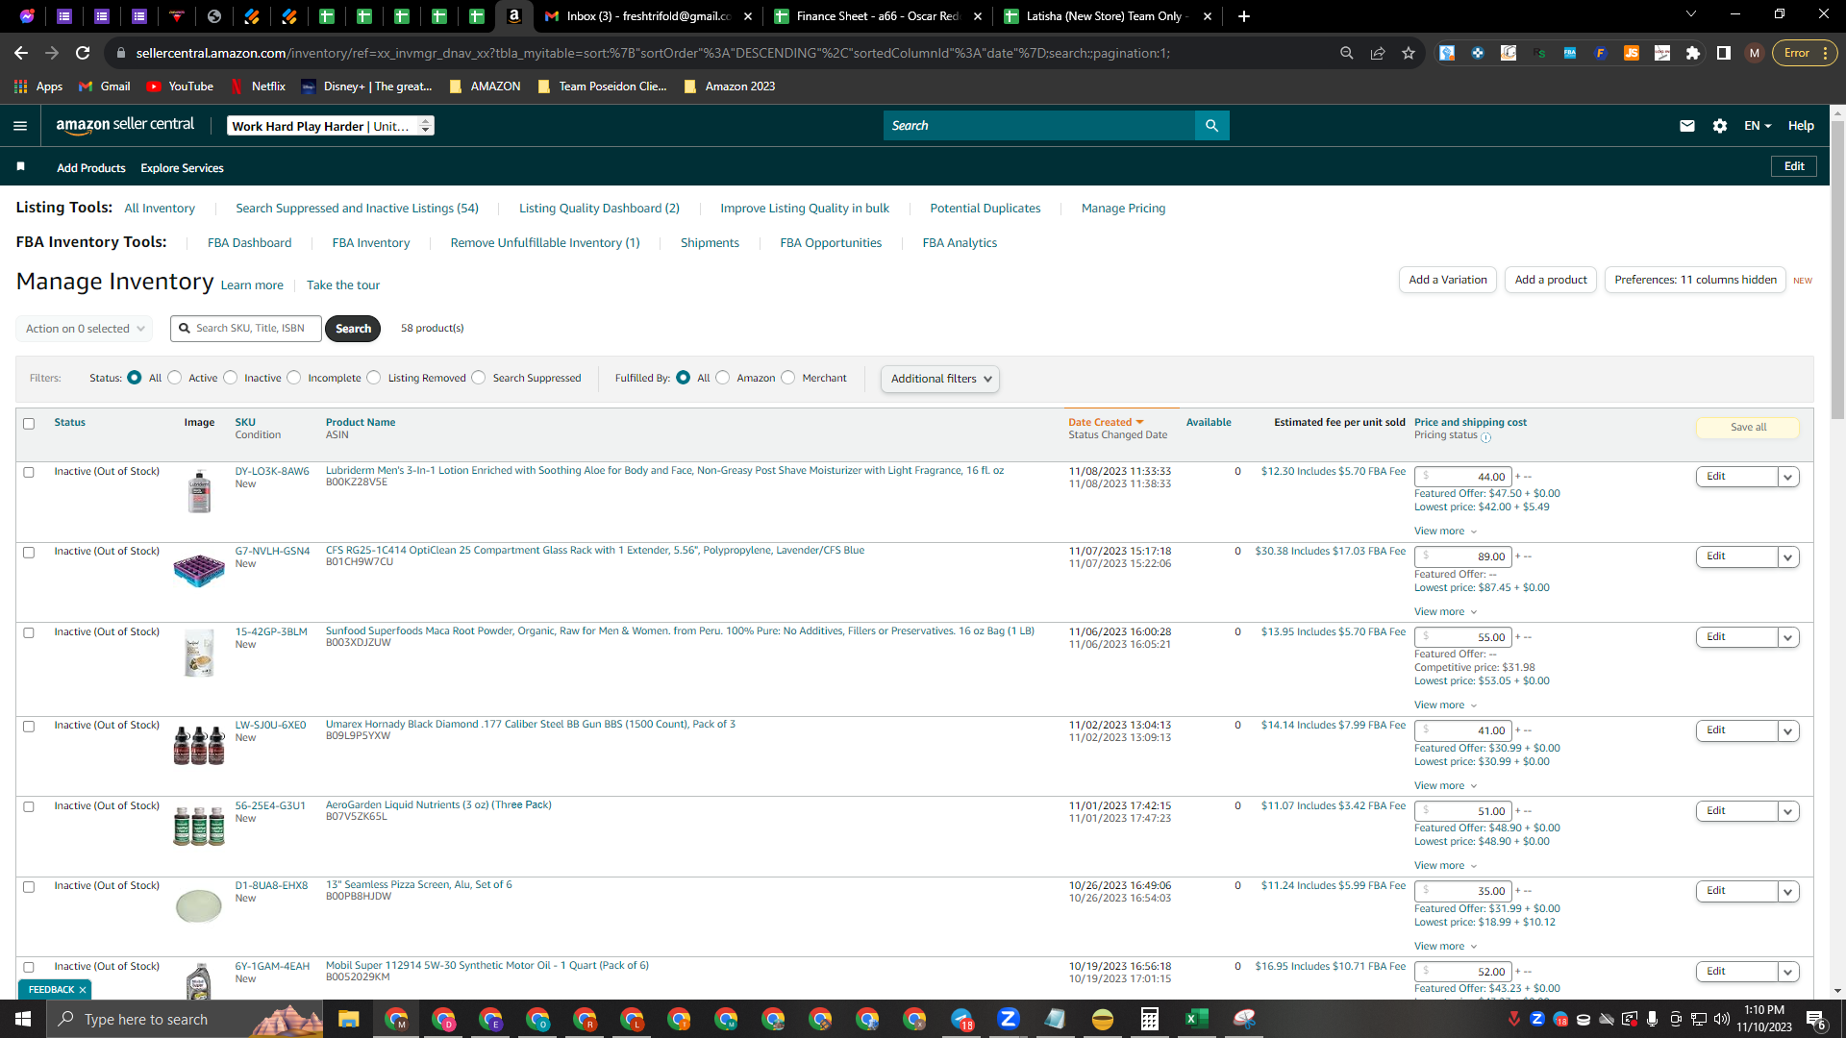The width and height of the screenshot is (1846, 1038).
Task: Open the Windows Start menu
Action: (23, 1019)
